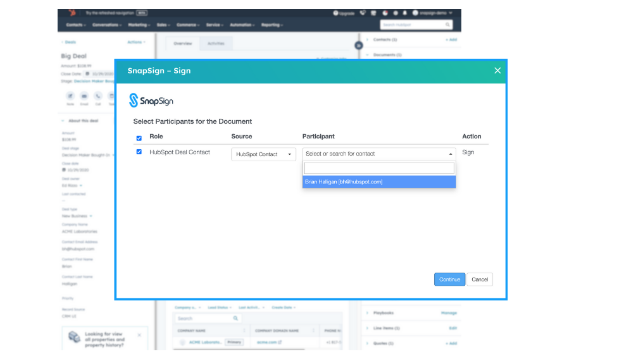643x361 pixels.
Task: Click the Continue button
Action: pyautogui.click(x=449, y=279)
